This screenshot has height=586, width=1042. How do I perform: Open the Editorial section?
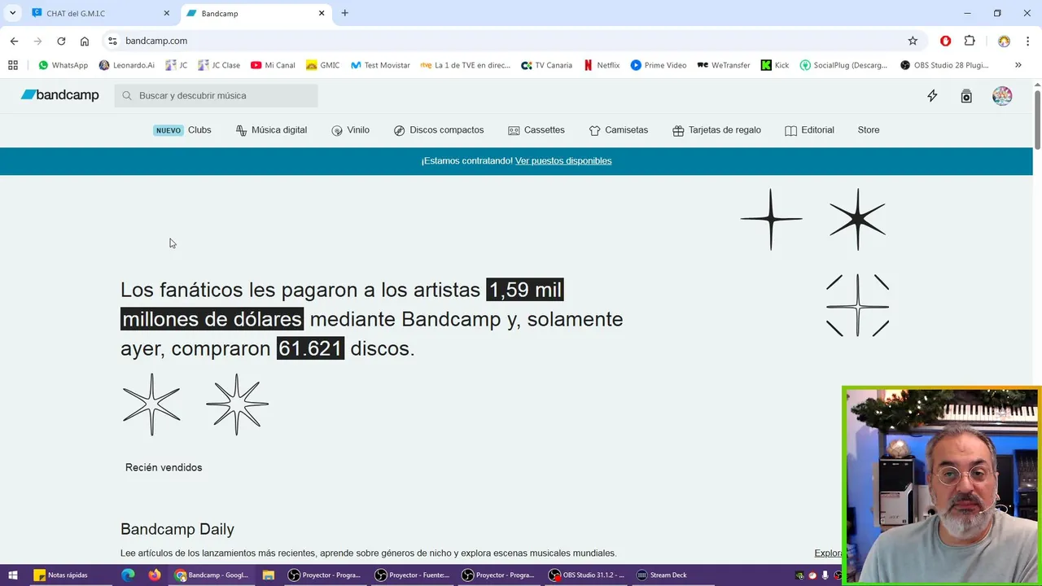coord(809,130)
